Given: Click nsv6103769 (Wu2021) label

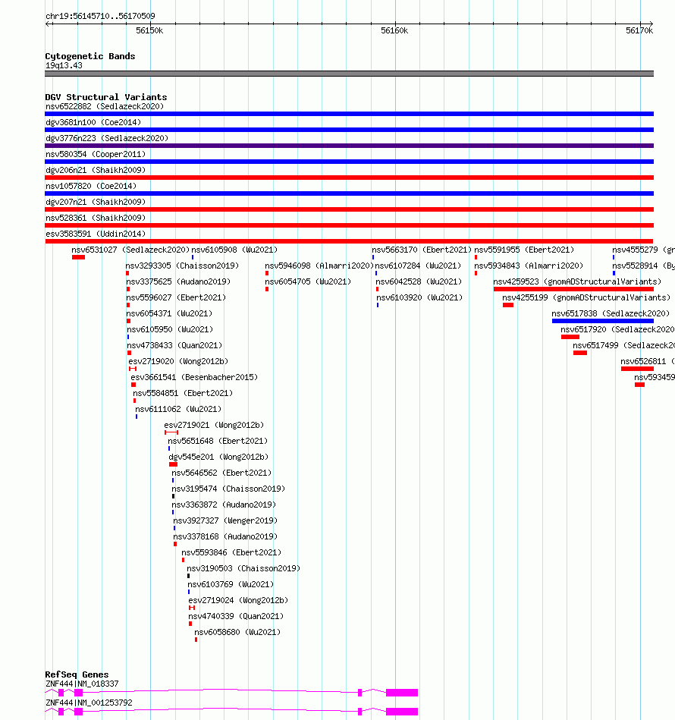Looking at the screenshot, I should click(231, 584).
